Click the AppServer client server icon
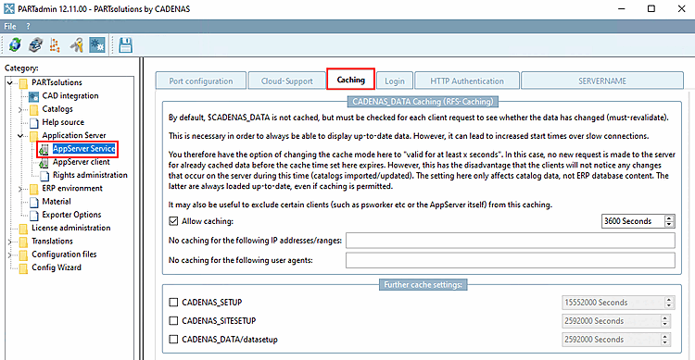 click(44, 163)
